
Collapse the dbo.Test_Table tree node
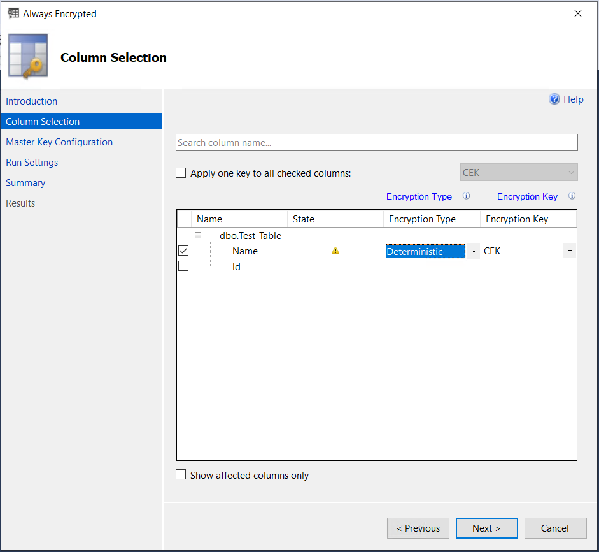tap(199, 235)
